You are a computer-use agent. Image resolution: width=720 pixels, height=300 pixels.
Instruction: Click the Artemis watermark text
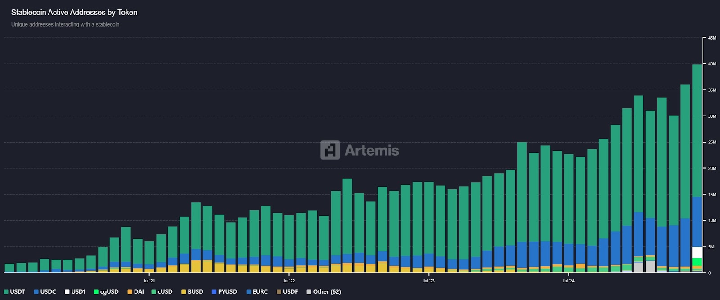tap(372, 150)
